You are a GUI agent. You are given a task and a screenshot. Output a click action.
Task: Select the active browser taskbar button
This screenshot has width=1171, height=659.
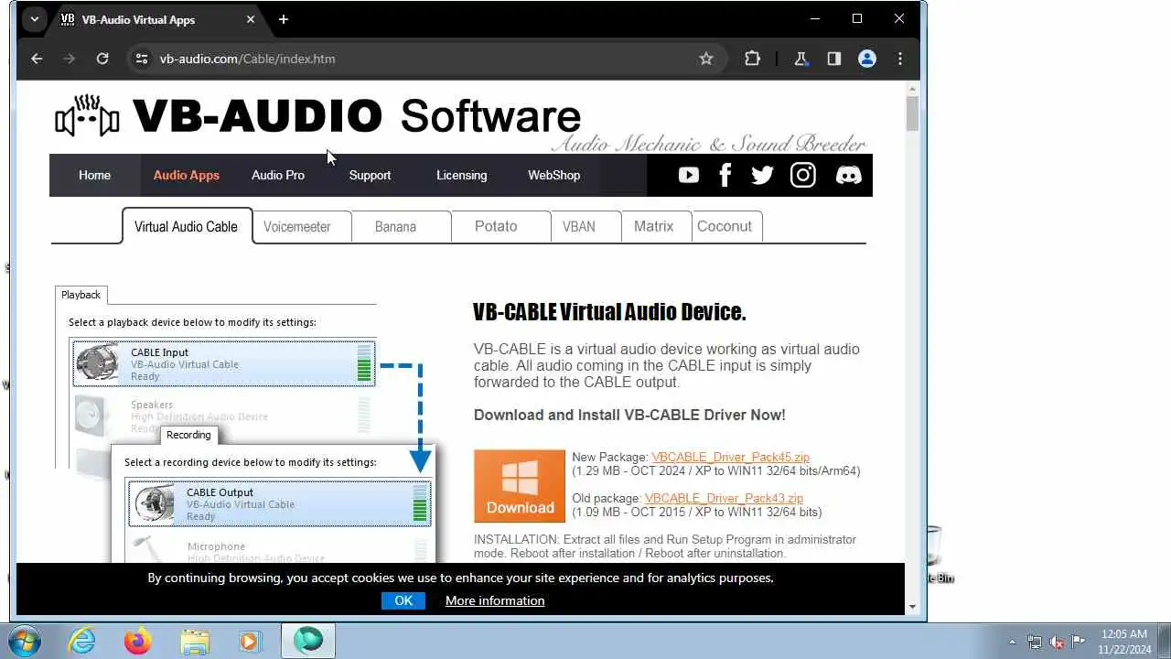[x=308, y=641]
